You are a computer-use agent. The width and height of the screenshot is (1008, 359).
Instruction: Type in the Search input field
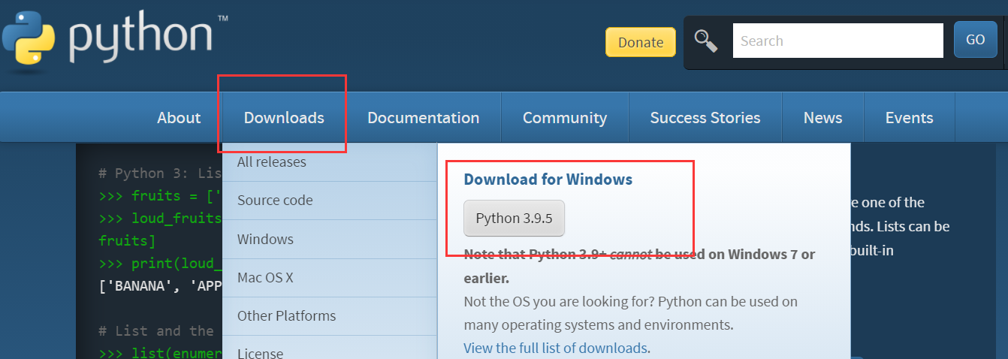[x=837, y=41]
